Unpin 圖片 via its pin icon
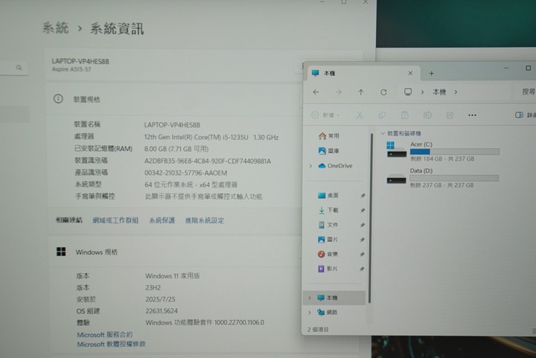This screenshot has height=358, width=536. pyautogui.click(x=363, y=240)
